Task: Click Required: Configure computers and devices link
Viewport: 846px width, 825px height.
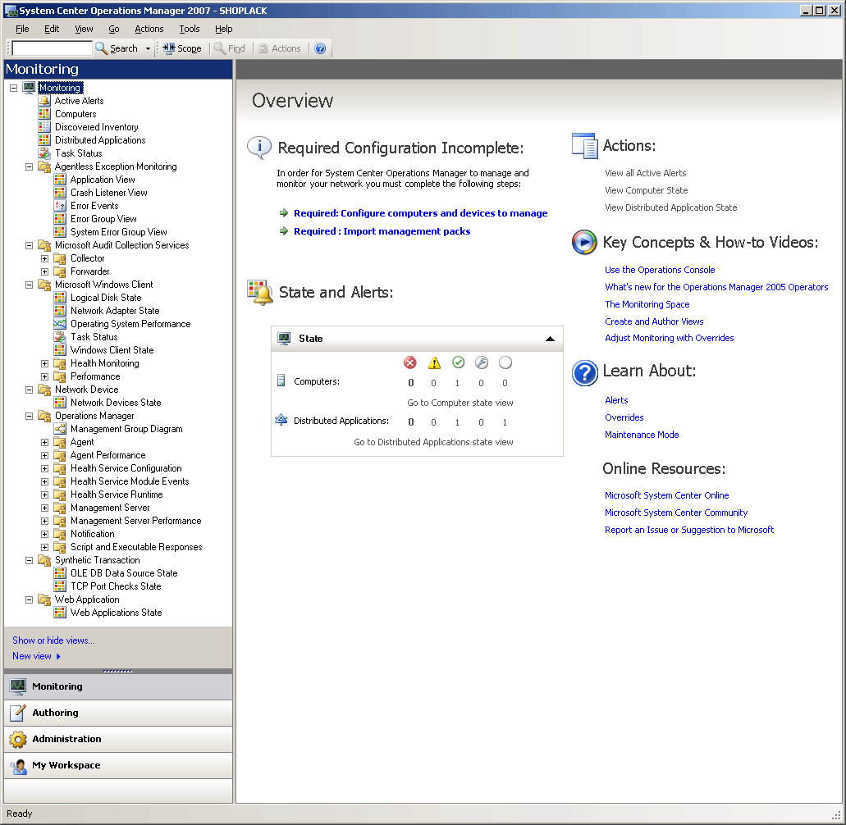Action: click(x=420, y=213)
